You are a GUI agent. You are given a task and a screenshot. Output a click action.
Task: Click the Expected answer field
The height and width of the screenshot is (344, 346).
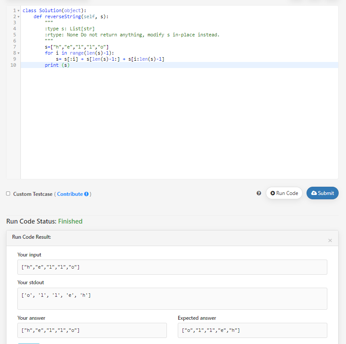tap(252, 330)
